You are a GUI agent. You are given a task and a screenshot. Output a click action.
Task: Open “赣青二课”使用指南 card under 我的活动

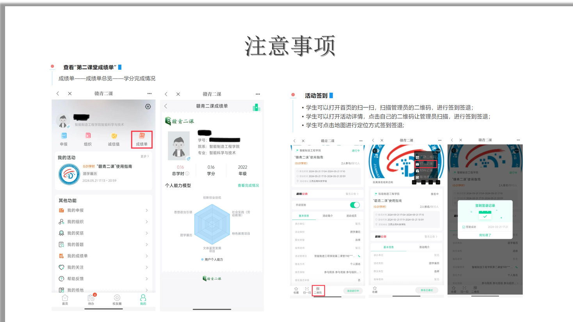[103, 173]
